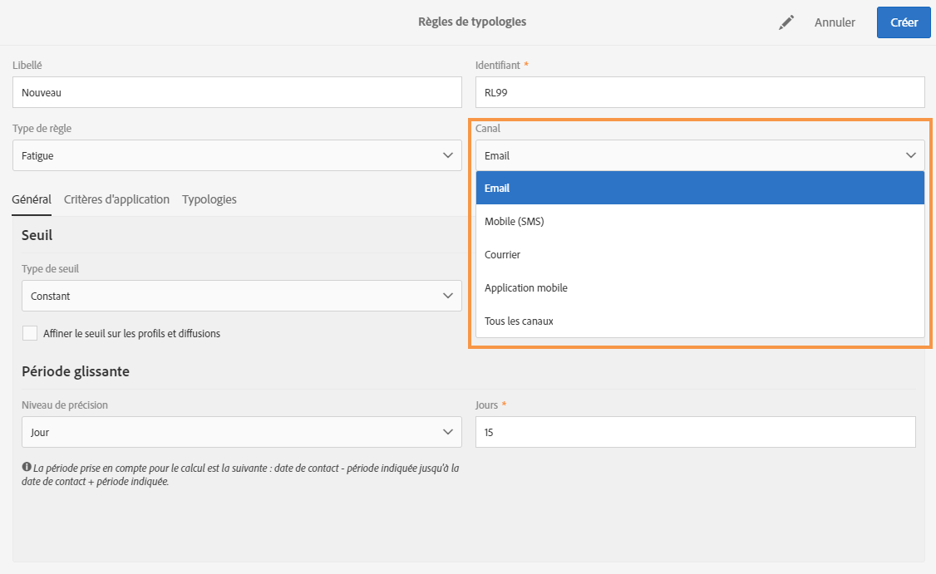Expand the Type de règle dropdown

(x=237, y=155)
